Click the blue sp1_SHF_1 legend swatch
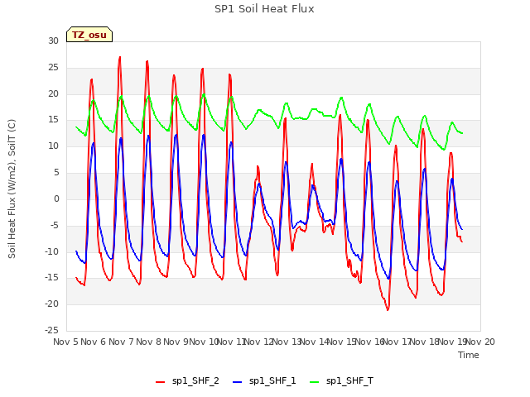 pyautogui.click(x=238, y=382)
